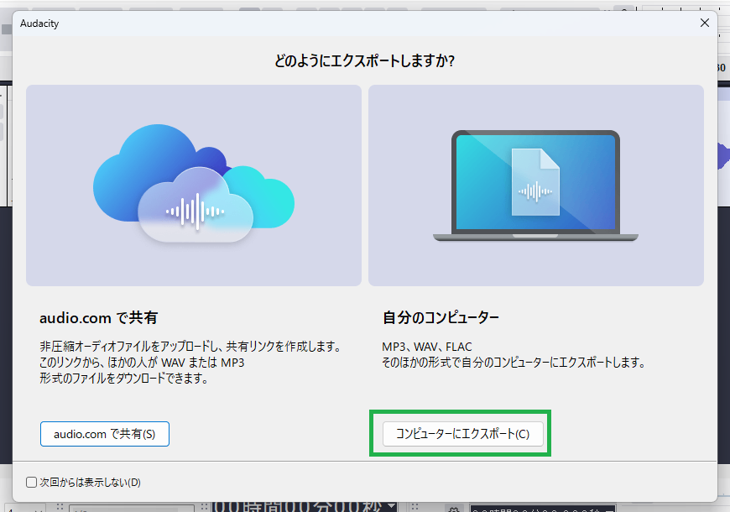Screen dimensions: 730x512
Task: Close the Audacity export dialog
Action: pyautogui.click(x=705, y=23)
